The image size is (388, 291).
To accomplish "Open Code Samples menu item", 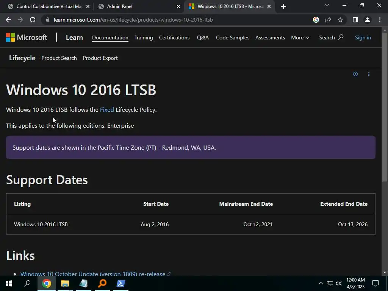I will coord(233,38).
